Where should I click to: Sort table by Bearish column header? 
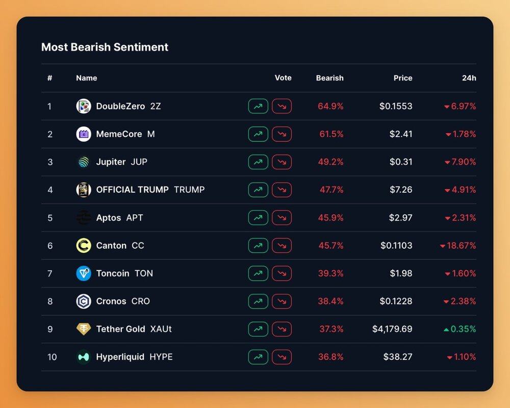(x=329, y=78)
